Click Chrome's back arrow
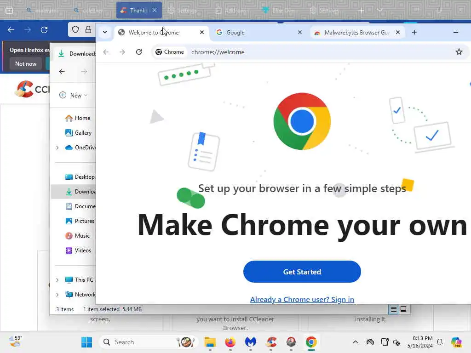Screen dimensions: 471x353 point(106,52)
